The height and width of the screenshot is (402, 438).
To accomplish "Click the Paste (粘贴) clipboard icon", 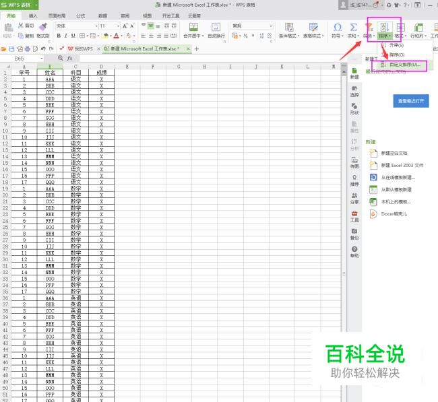I will coord(8,28).
